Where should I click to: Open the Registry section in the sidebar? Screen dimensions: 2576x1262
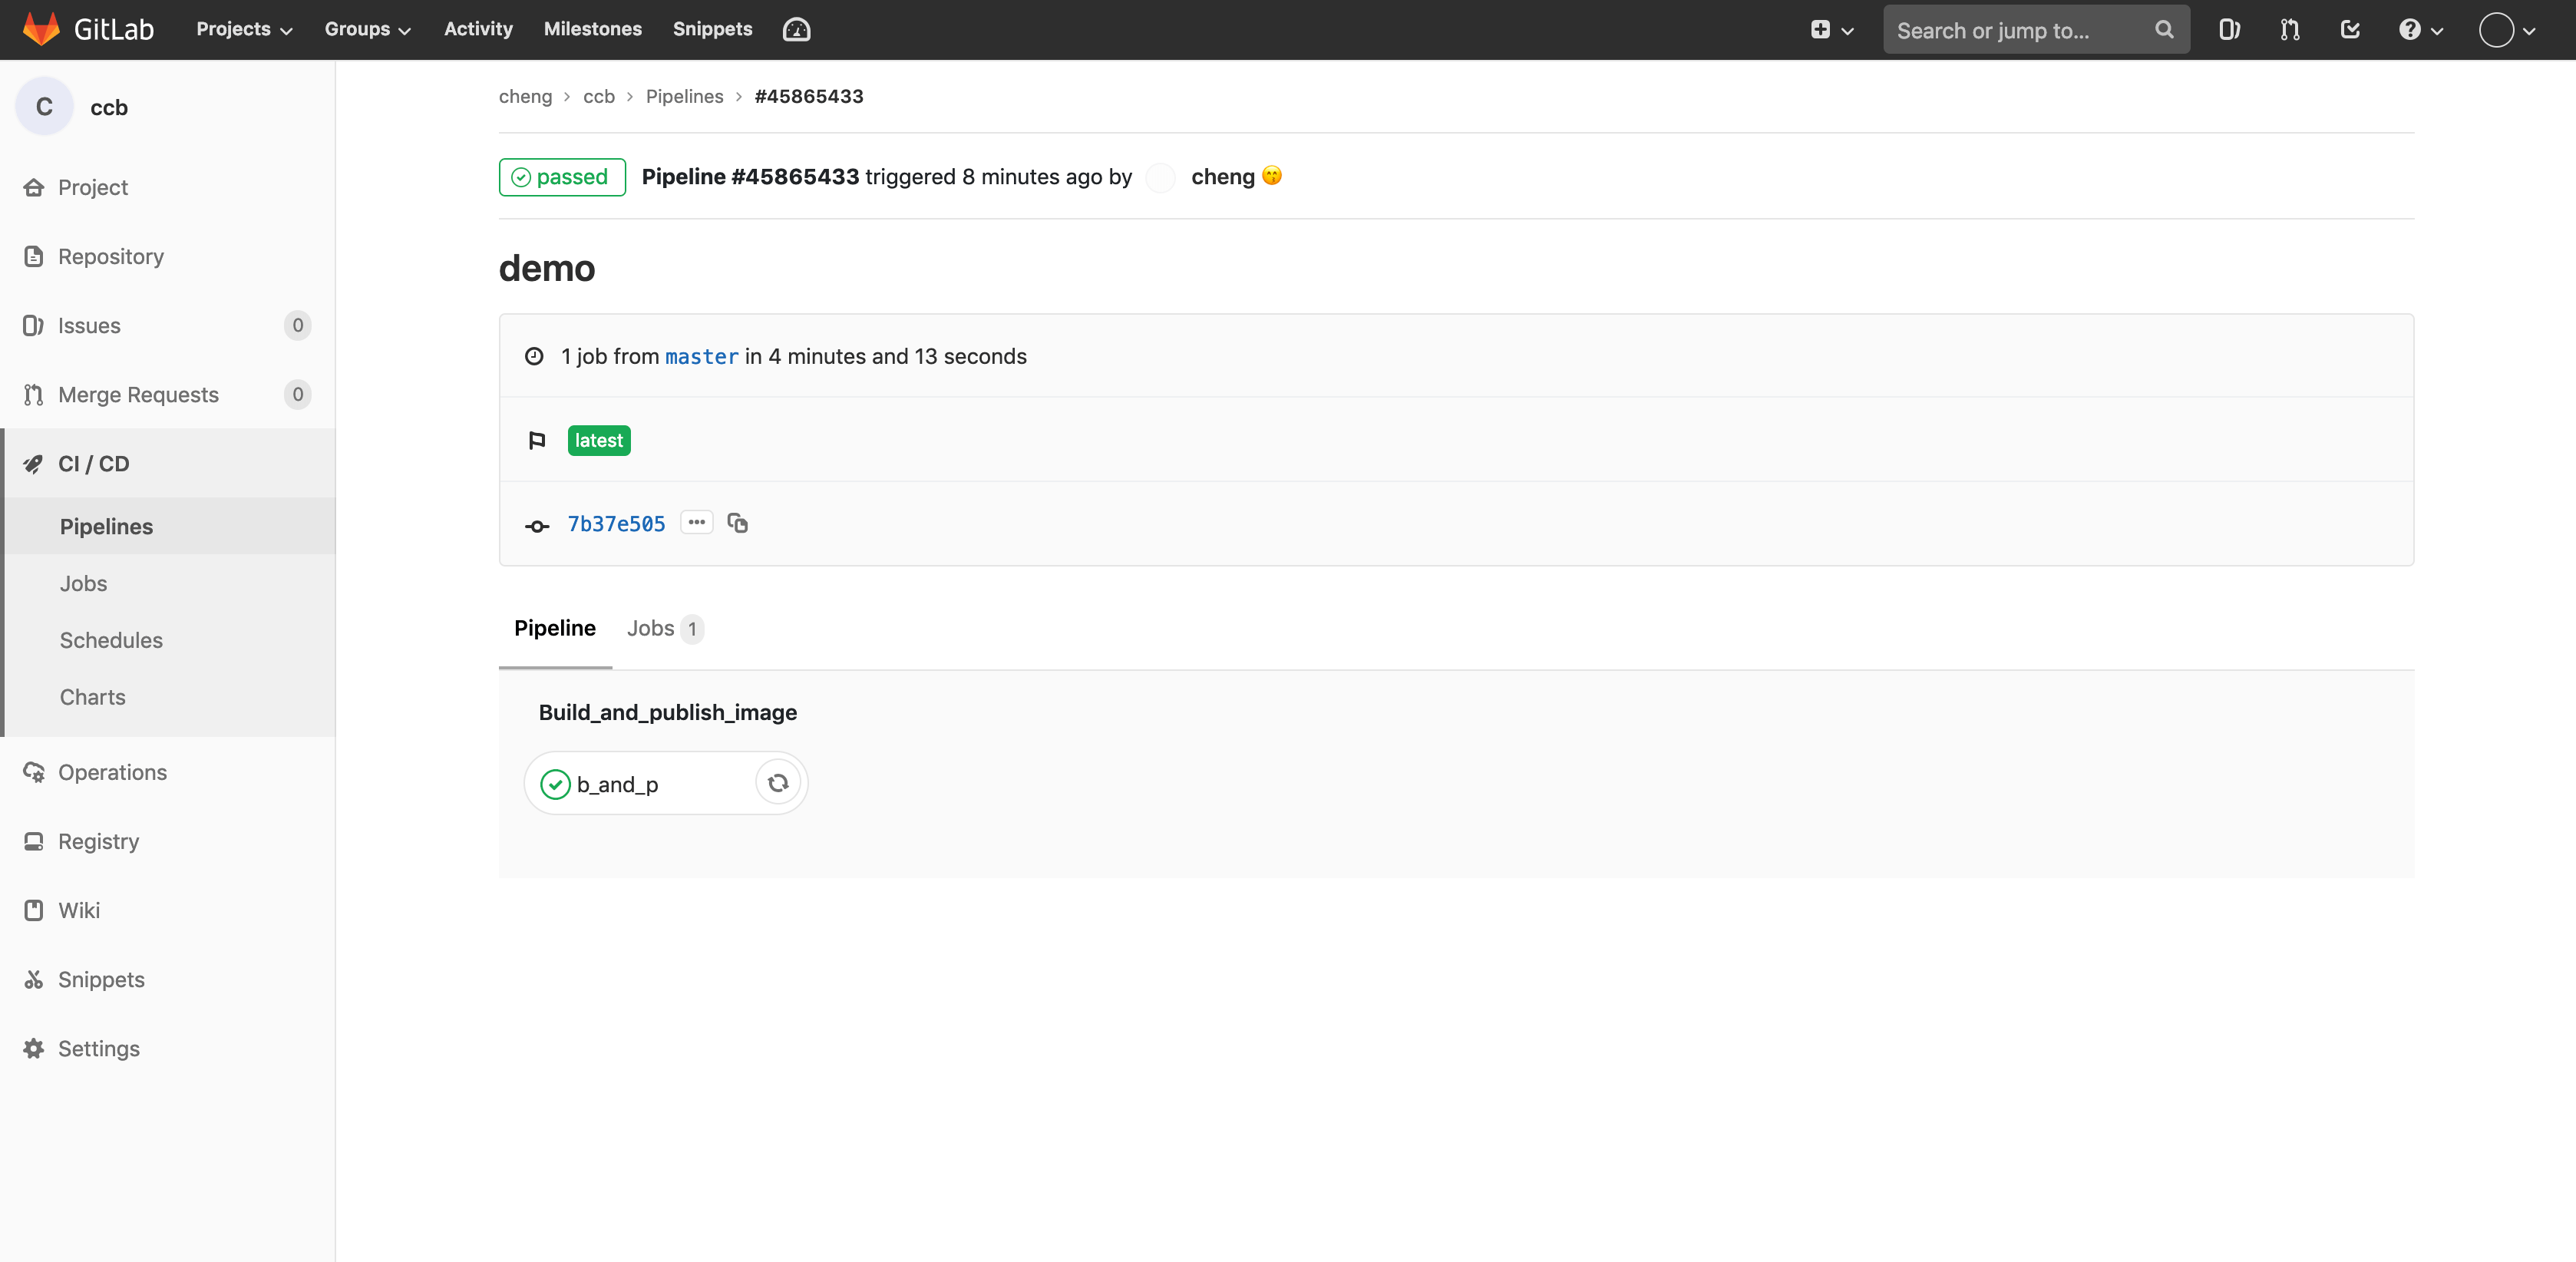coord(97,841)
